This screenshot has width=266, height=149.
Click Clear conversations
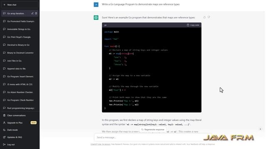tap(20, 115)
